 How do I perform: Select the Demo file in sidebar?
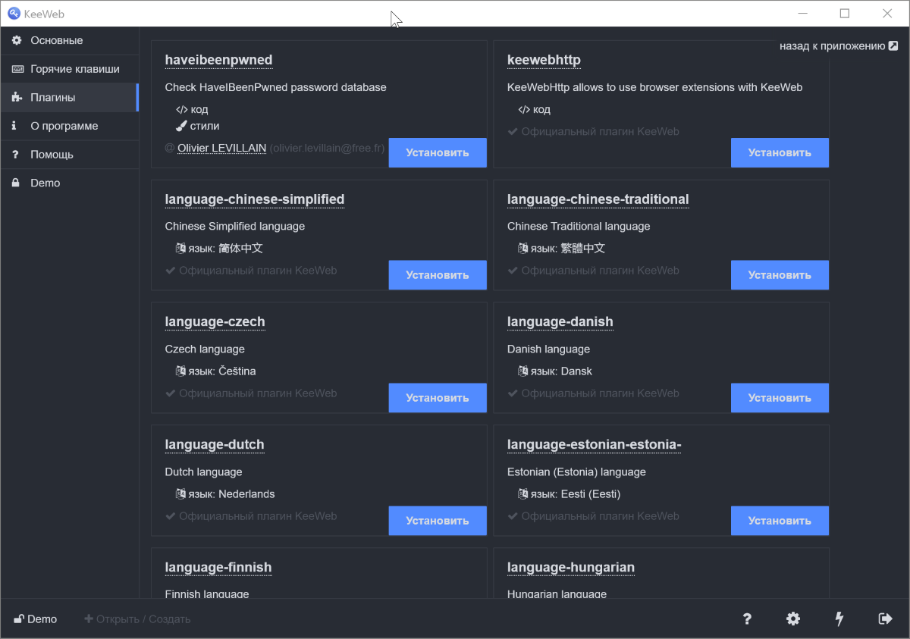69,183
